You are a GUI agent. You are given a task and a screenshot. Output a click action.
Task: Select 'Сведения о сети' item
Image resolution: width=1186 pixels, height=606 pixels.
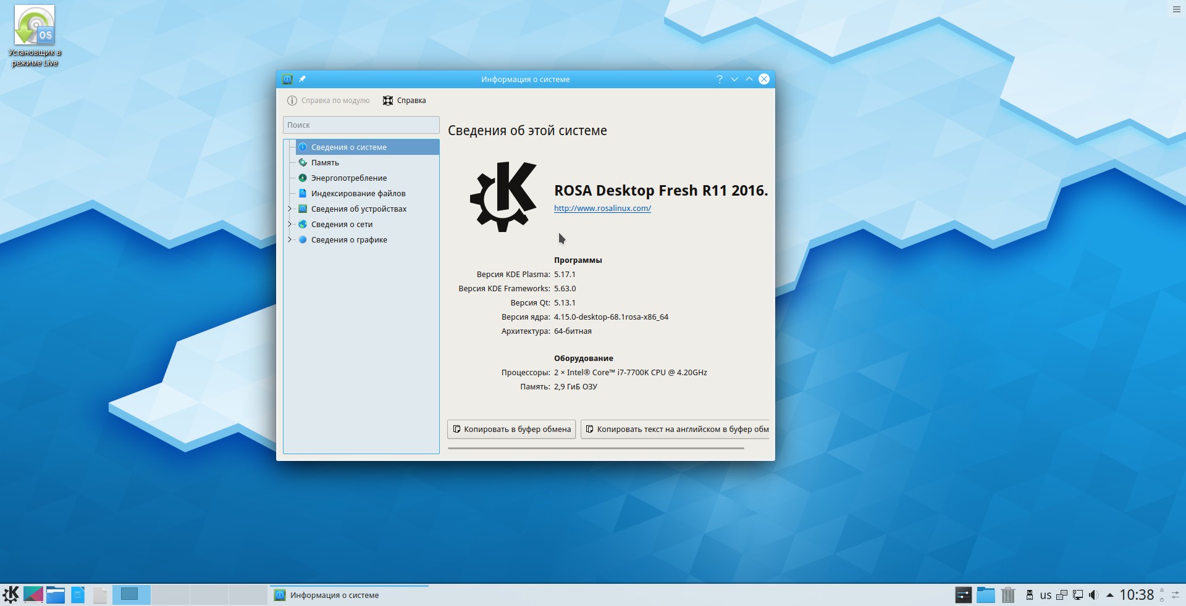click(x=368, y=224)
